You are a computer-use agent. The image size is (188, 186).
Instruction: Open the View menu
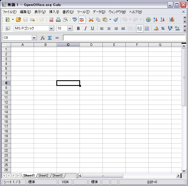[40, 12]
